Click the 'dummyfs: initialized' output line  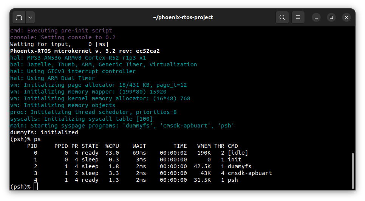tap(44, 132)
